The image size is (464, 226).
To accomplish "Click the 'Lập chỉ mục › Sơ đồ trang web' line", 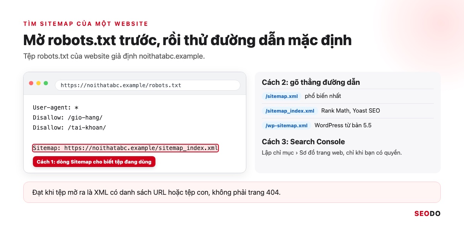I will [332, 153].
